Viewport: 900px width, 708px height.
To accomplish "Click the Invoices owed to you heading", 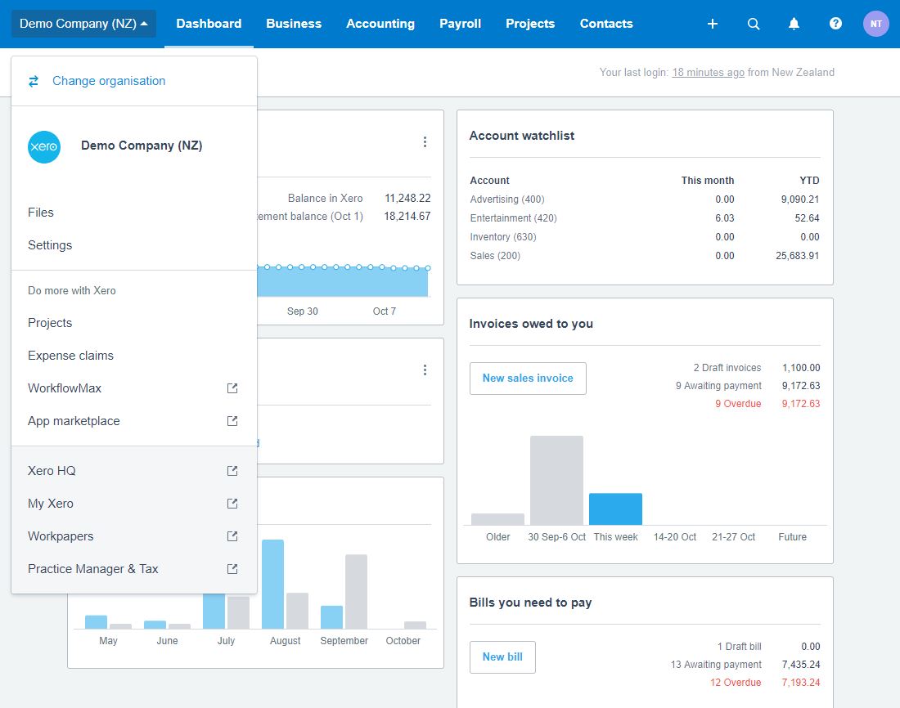I will click(x=531, y=324).
